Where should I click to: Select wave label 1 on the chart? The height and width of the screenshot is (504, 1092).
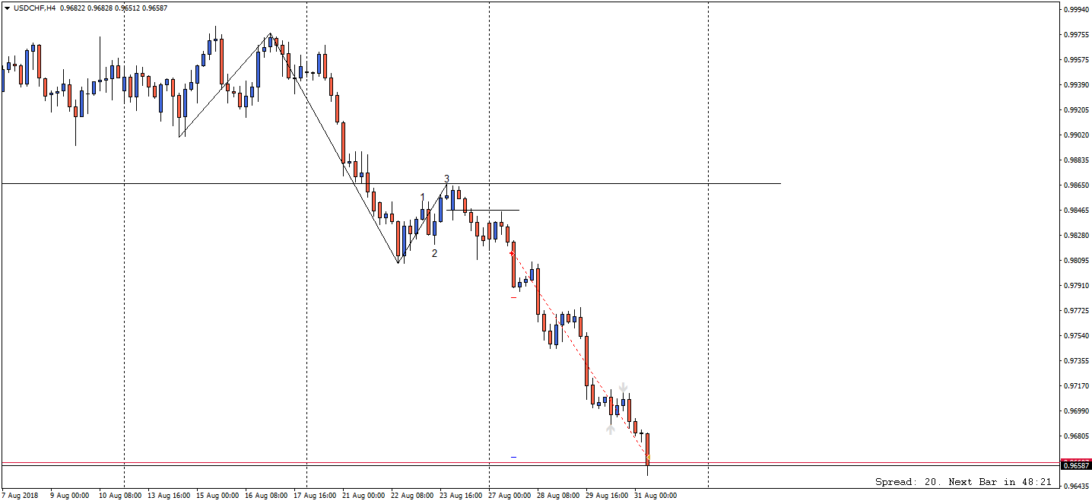coord(423,198)
